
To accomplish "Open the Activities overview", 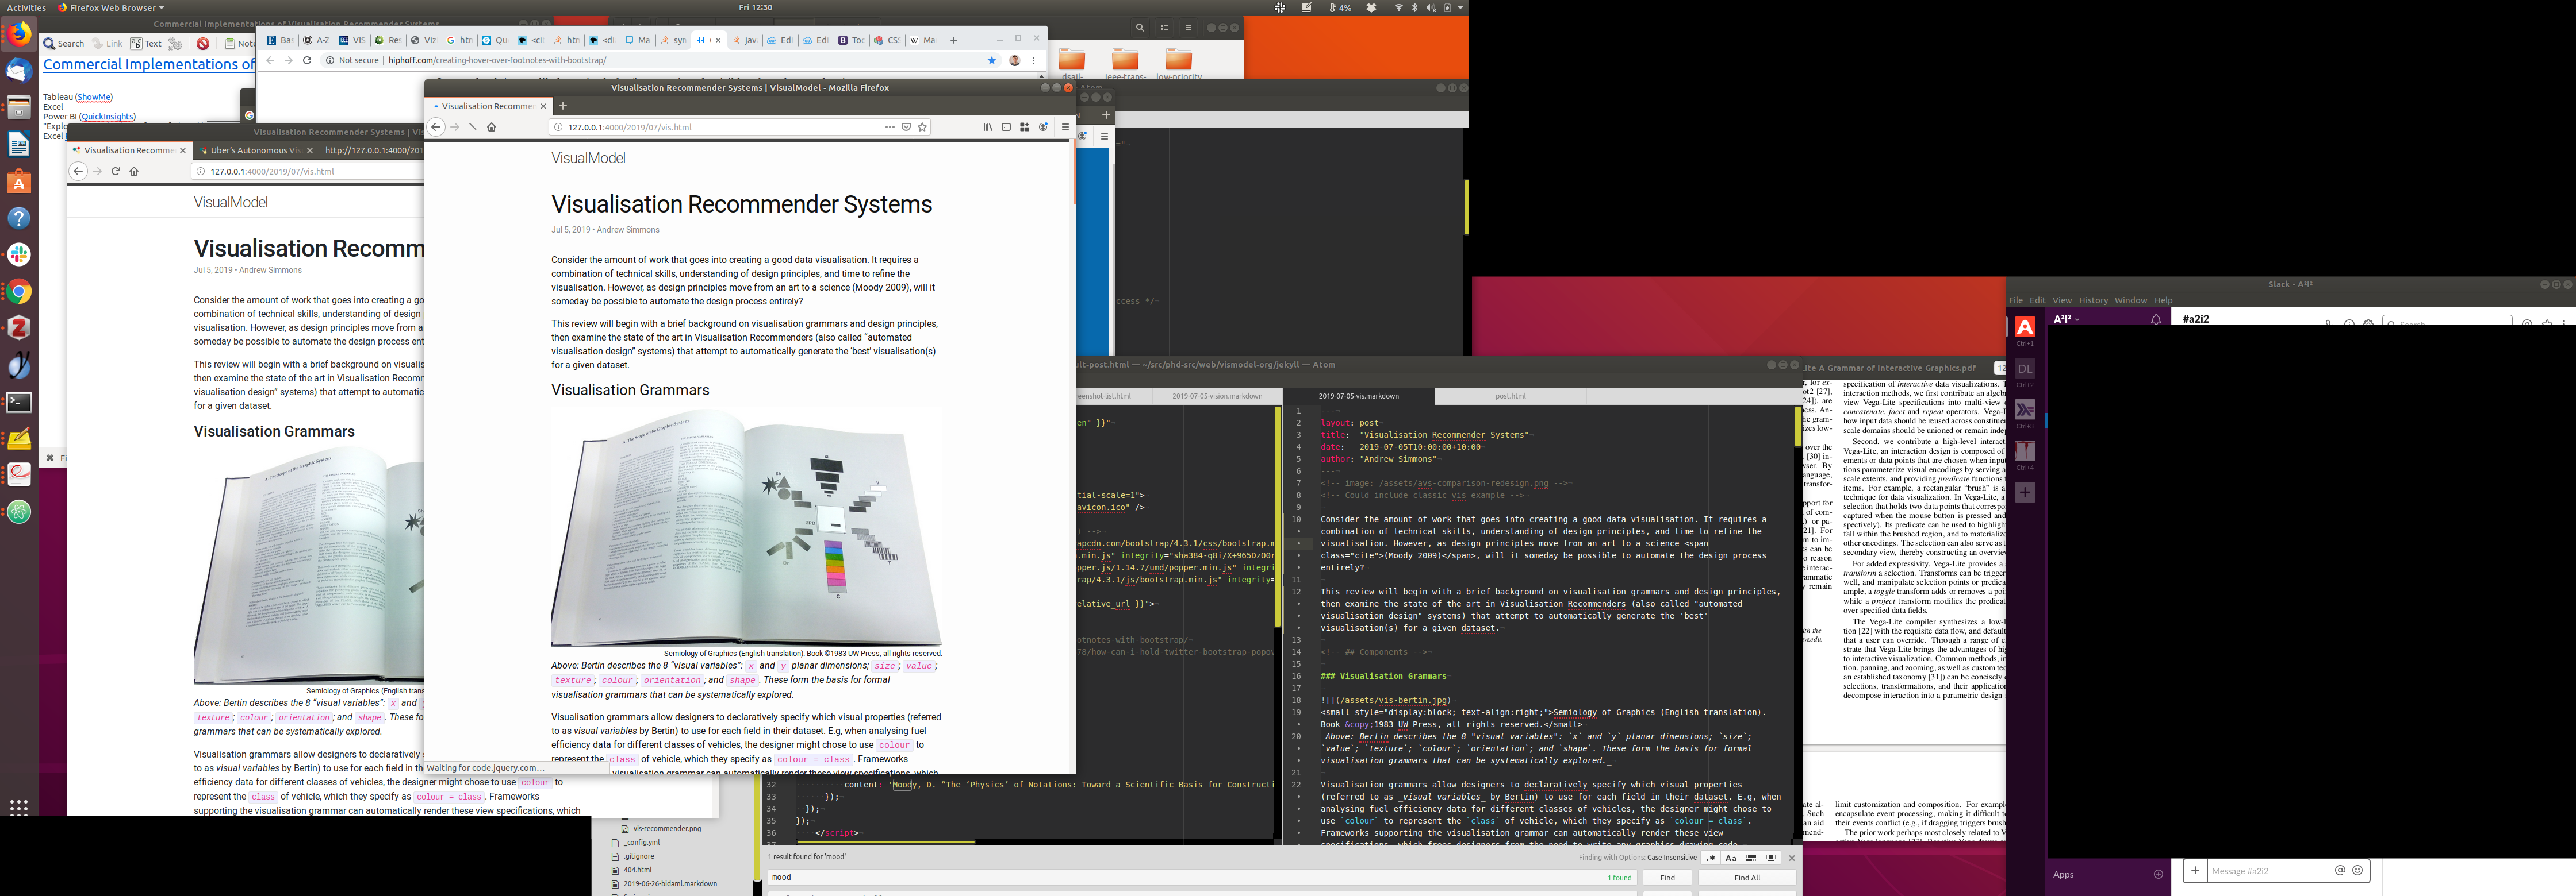I will (x=26, y=7).
